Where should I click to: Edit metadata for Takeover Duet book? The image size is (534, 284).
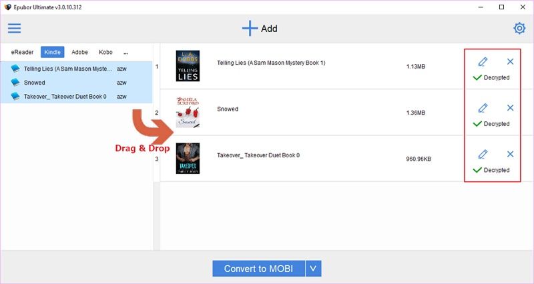click(x=483, y=154)
